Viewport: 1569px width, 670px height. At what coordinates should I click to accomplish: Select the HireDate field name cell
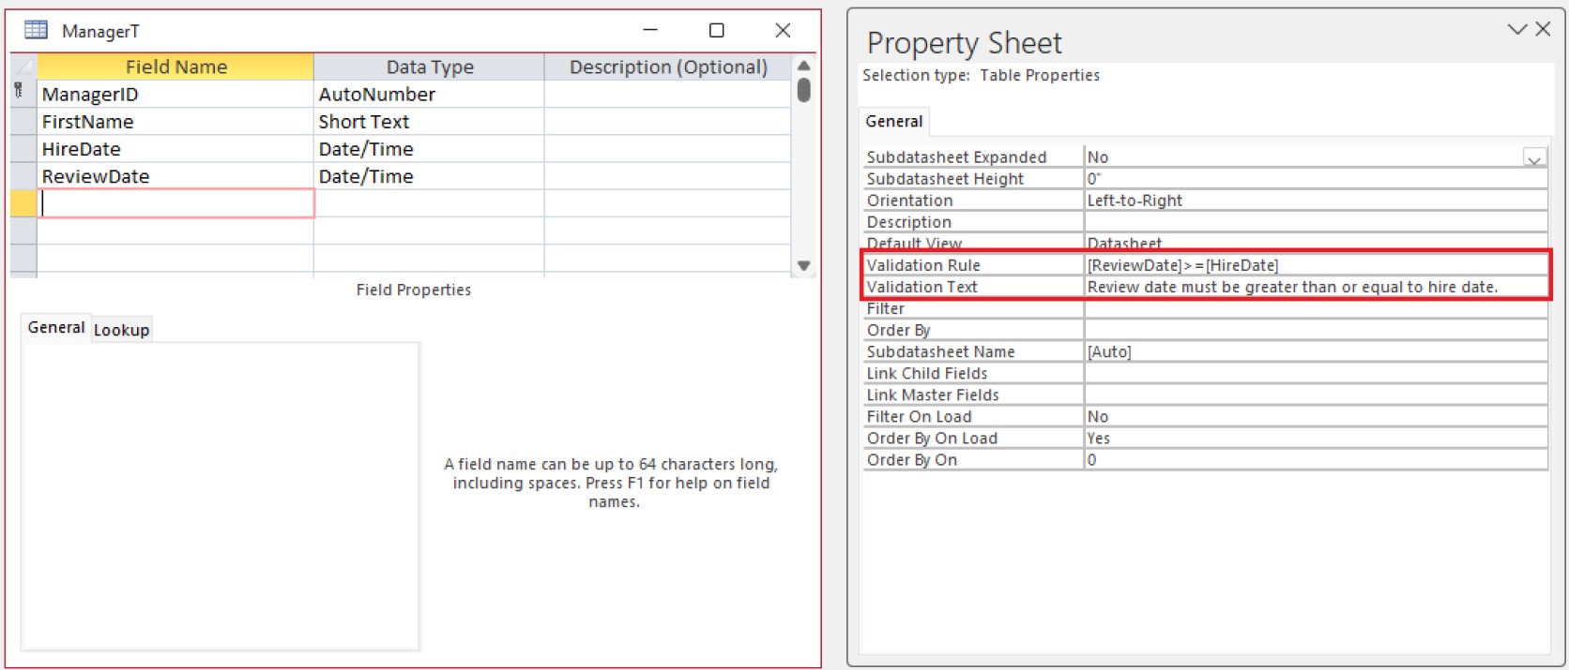(175, 149)
